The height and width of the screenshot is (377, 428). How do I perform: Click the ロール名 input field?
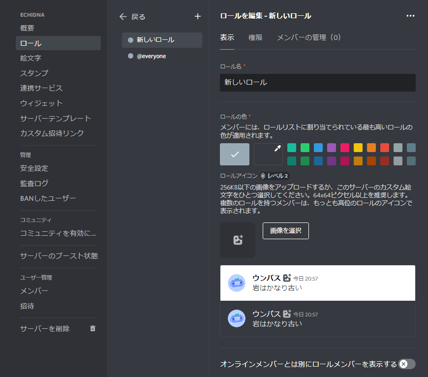point(318,83)
